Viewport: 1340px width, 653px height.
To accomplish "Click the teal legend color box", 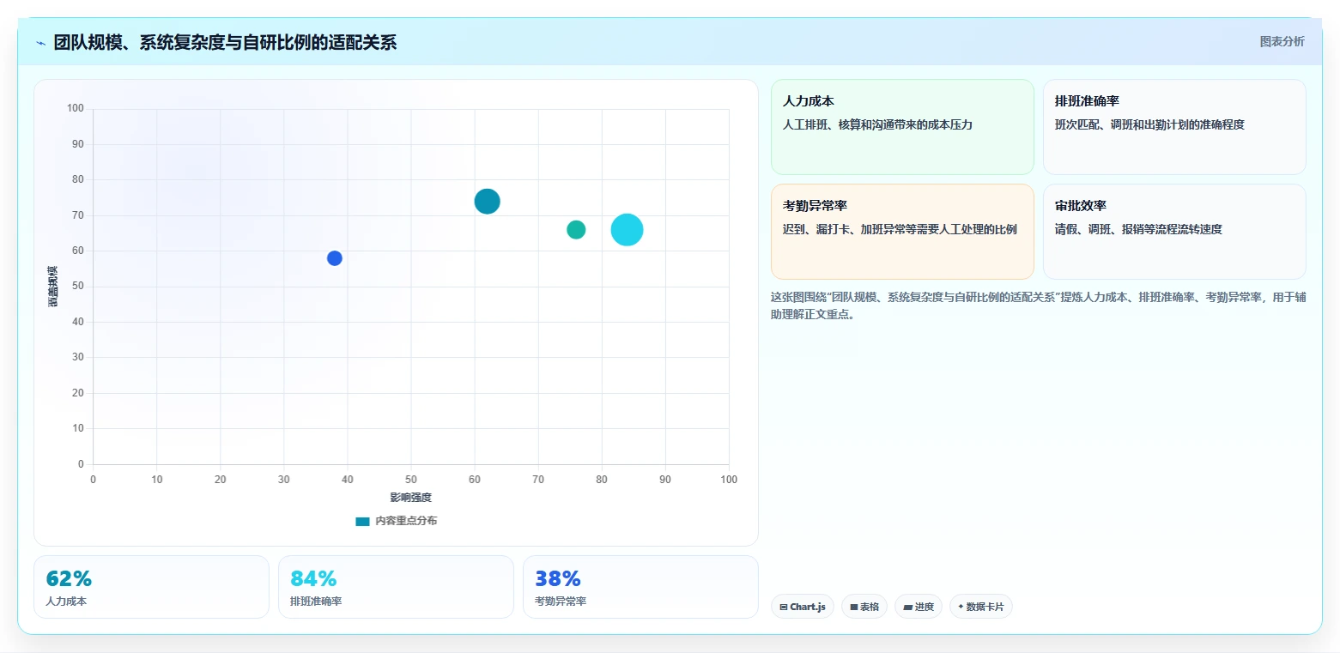I will (362, 521).
